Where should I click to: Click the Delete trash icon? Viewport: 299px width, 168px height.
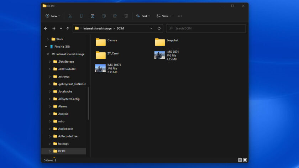[x=126, y=16]
